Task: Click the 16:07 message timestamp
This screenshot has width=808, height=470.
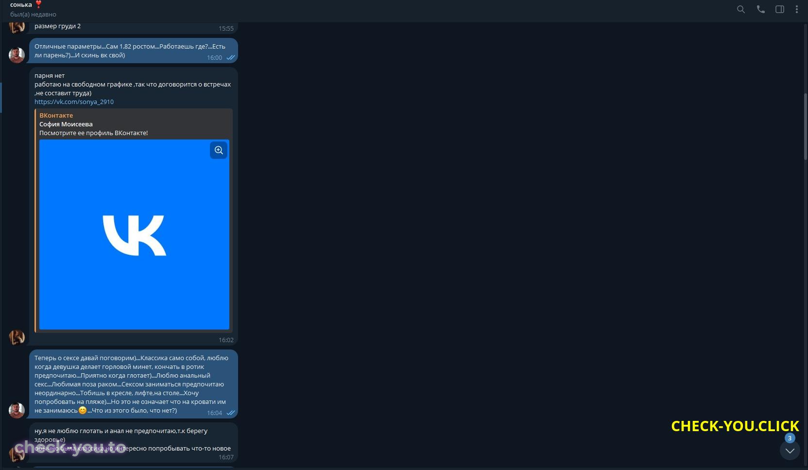Action: click(x=226, y=457)
